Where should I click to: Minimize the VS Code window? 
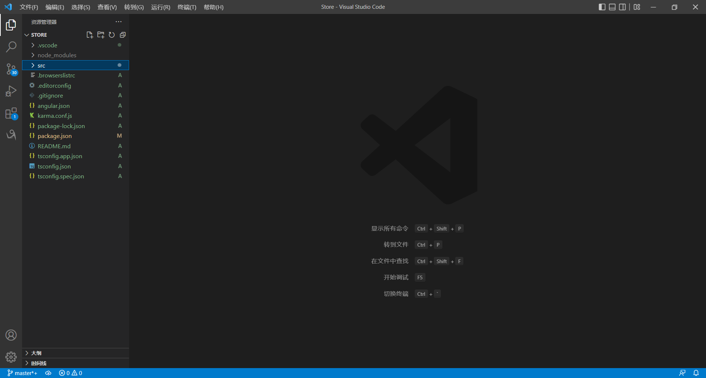point(653,7)
